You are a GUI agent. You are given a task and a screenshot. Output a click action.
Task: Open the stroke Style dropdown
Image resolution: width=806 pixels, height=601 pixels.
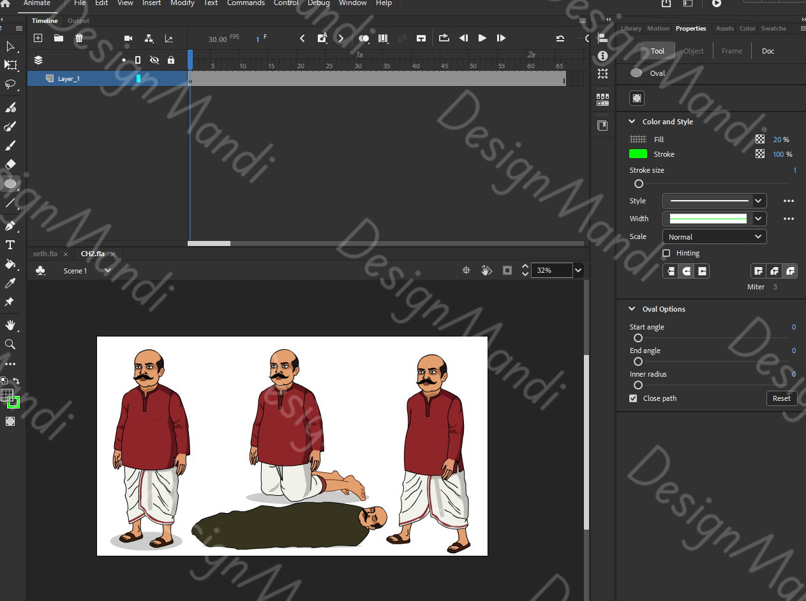click(714, 200)
